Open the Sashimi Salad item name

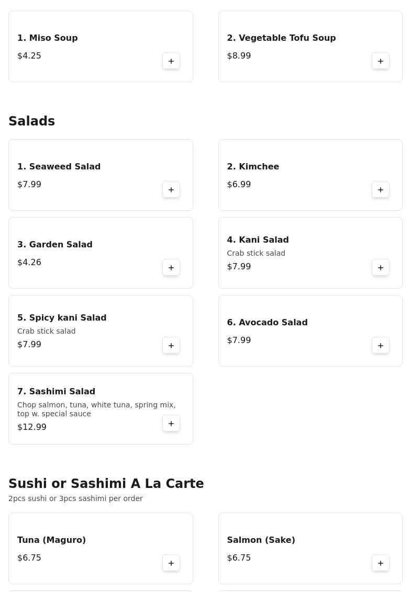click(56, 392)
